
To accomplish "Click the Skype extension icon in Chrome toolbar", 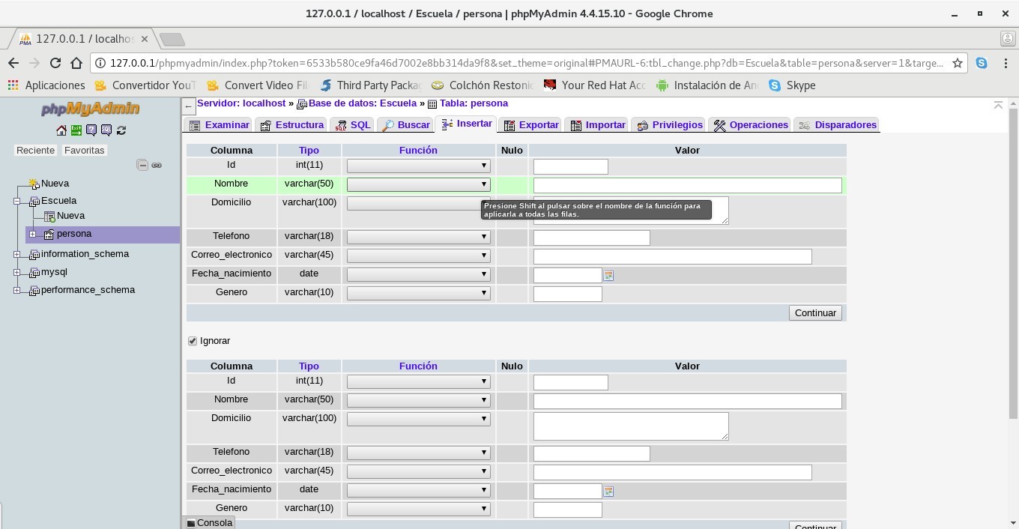I will point(982,63).
